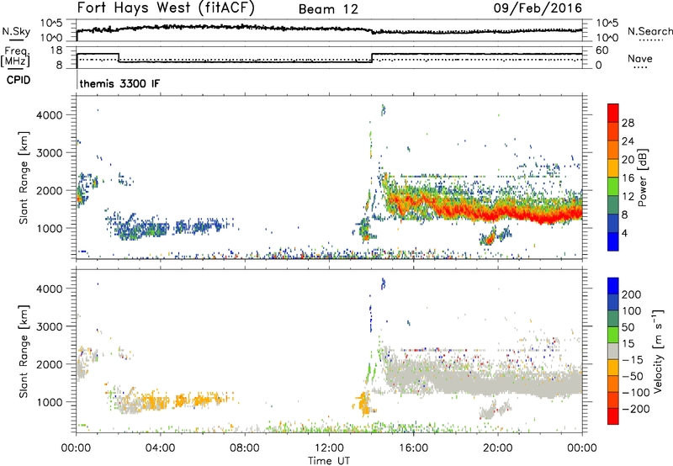This screenshot has height=466, width=673.
Task: Click the date '09/Feb/2016'
Action: point(538,8)
